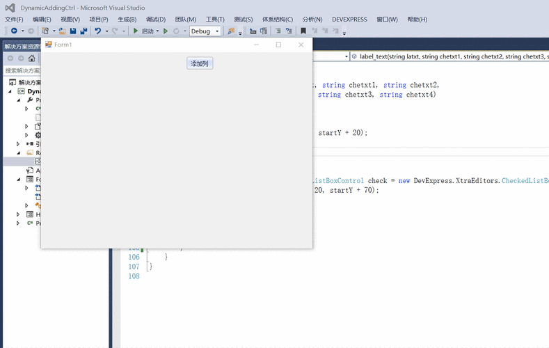
Task: Click the Open File folder icon
Action: tap(63, 31)
